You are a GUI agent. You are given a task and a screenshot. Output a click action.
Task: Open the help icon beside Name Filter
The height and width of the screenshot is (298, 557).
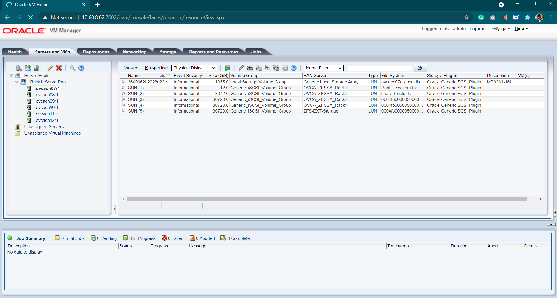[x=294, y=68]
